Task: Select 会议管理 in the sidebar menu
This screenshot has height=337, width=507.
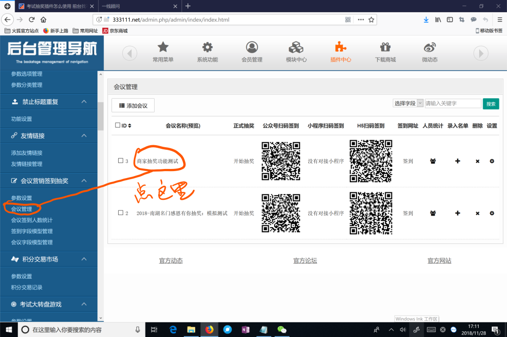Action: tap(21, 209)
